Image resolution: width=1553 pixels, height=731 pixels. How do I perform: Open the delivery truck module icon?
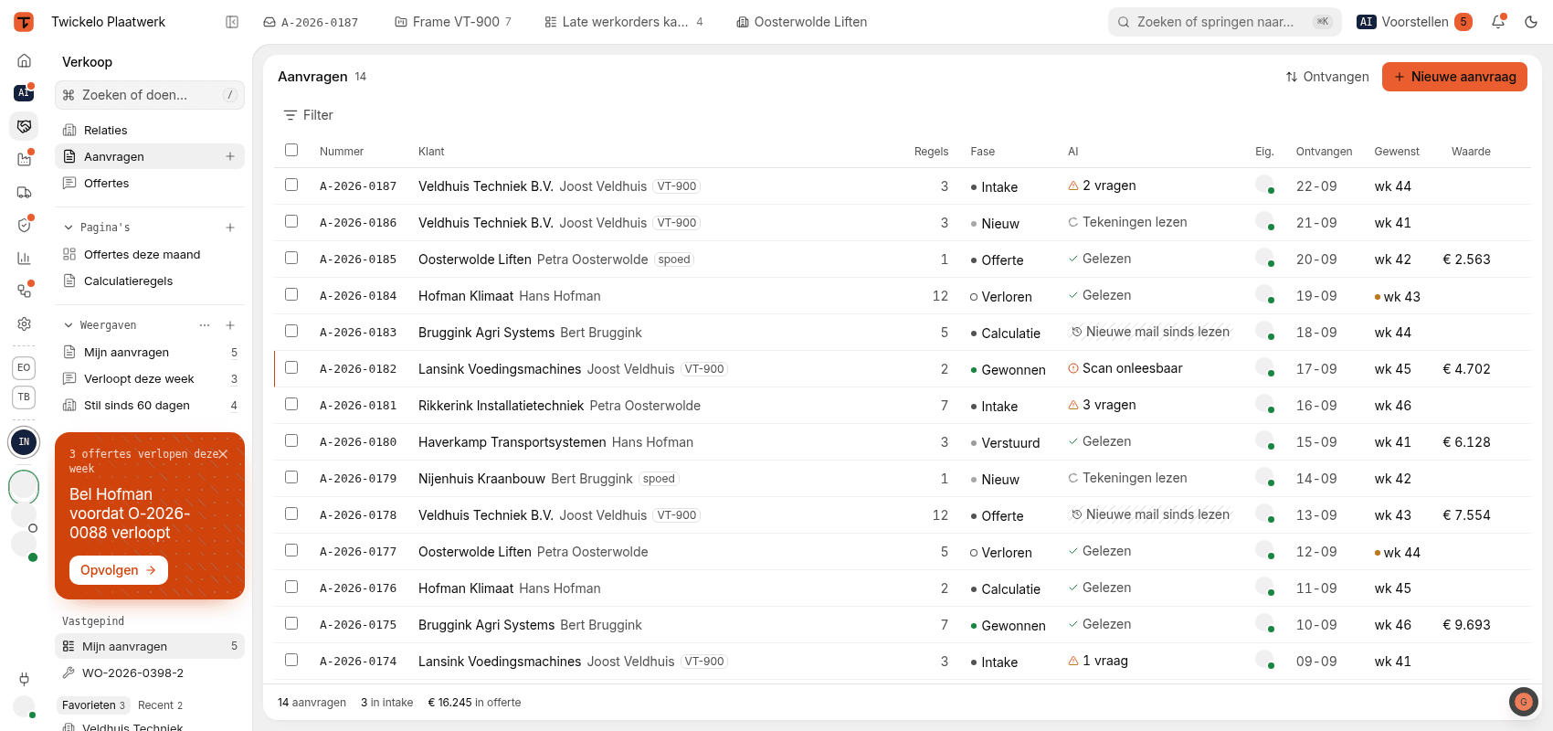pyautogui.click(x=25, y=192)
